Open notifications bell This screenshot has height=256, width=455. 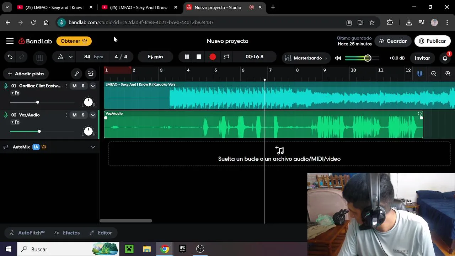pyautogui.click(x=445, y=58)
